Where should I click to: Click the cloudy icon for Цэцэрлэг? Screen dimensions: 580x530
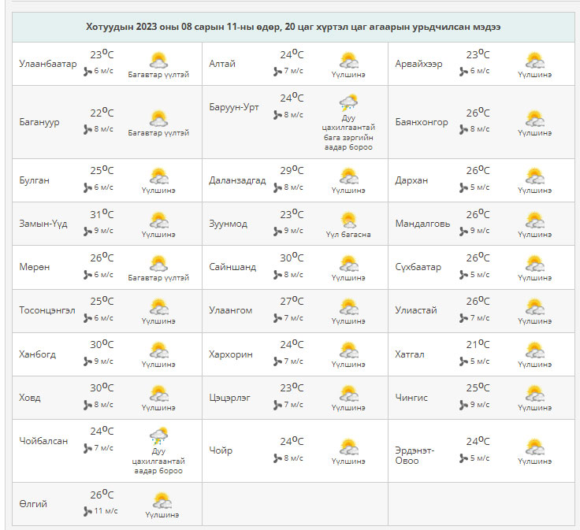click(348, 393)
